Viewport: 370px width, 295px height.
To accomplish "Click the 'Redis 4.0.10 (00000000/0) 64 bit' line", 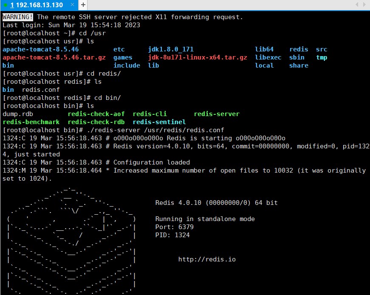I will click(x=216, y=203).
